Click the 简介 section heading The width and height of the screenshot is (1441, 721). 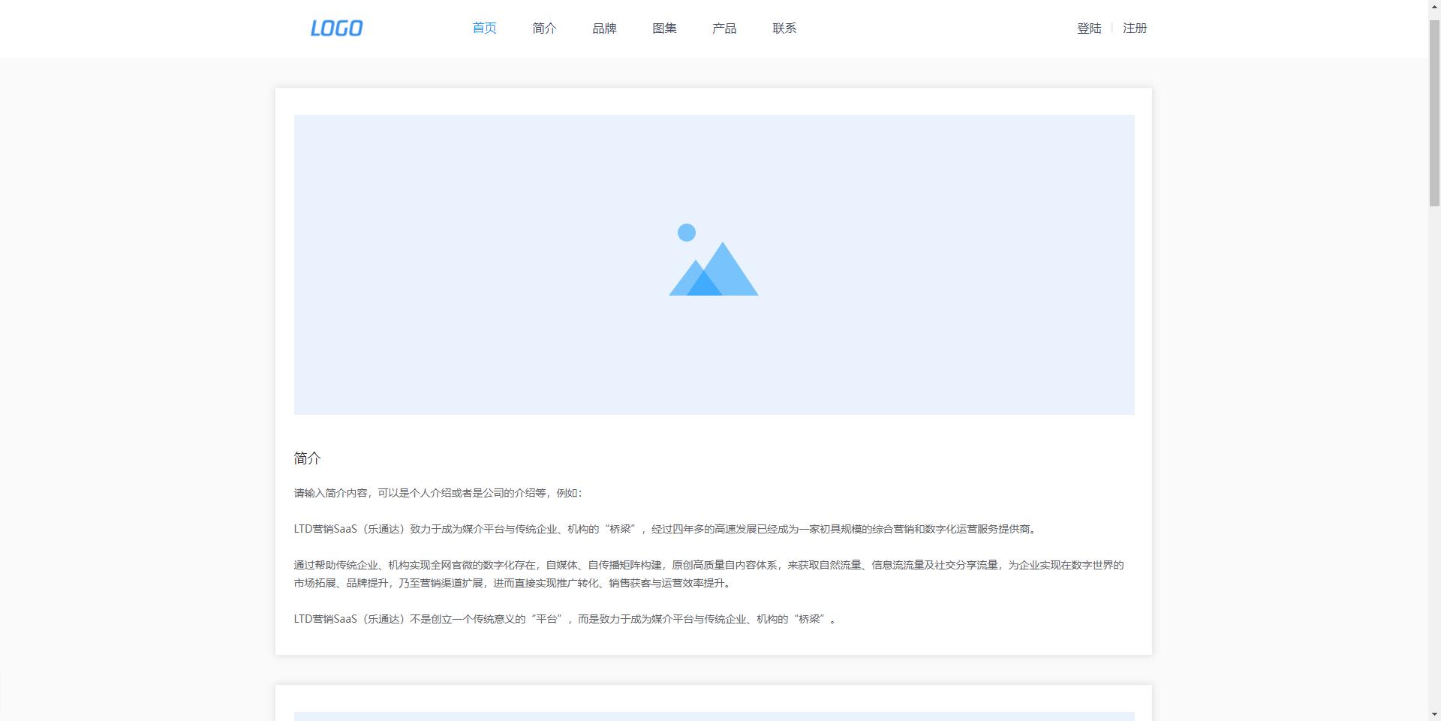[308, 458]
